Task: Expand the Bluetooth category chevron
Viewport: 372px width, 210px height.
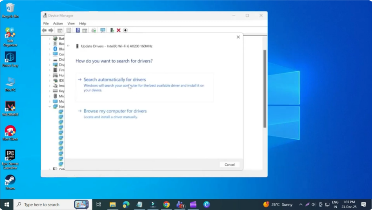Action: coord(49,49)
